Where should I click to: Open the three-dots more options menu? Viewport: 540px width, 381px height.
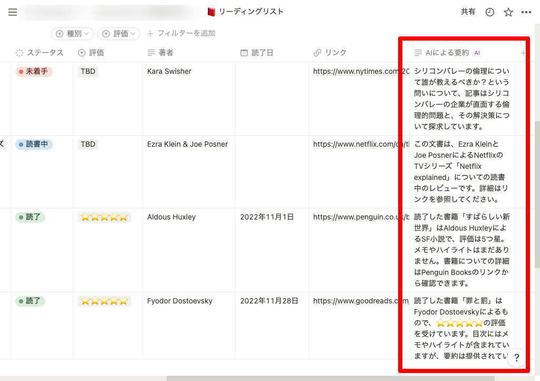[x=526, y=12]
